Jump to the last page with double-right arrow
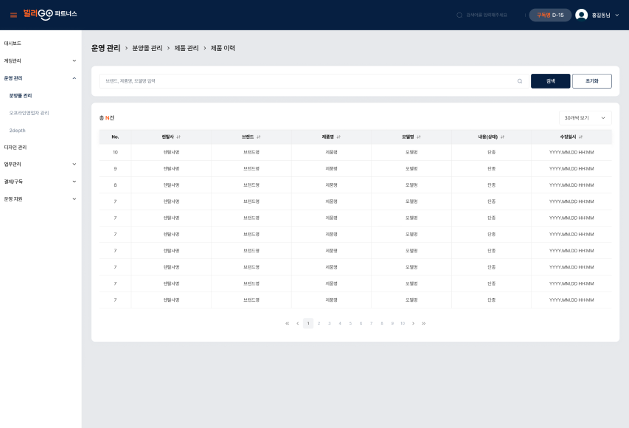The width and height of the screenshot is (629, 428). pos(423,323)
